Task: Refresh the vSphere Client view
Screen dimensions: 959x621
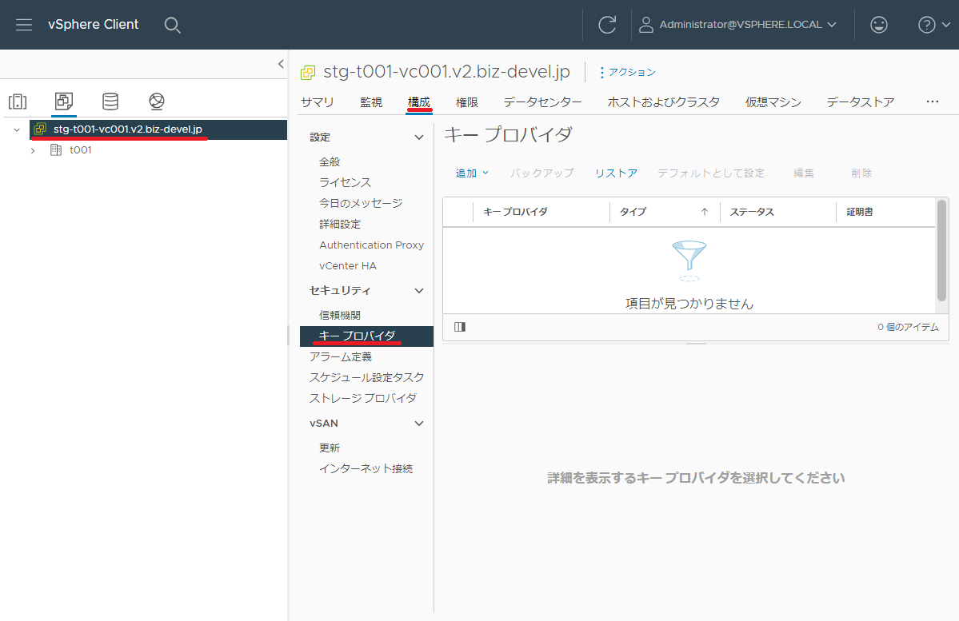Action: (607, 25)
